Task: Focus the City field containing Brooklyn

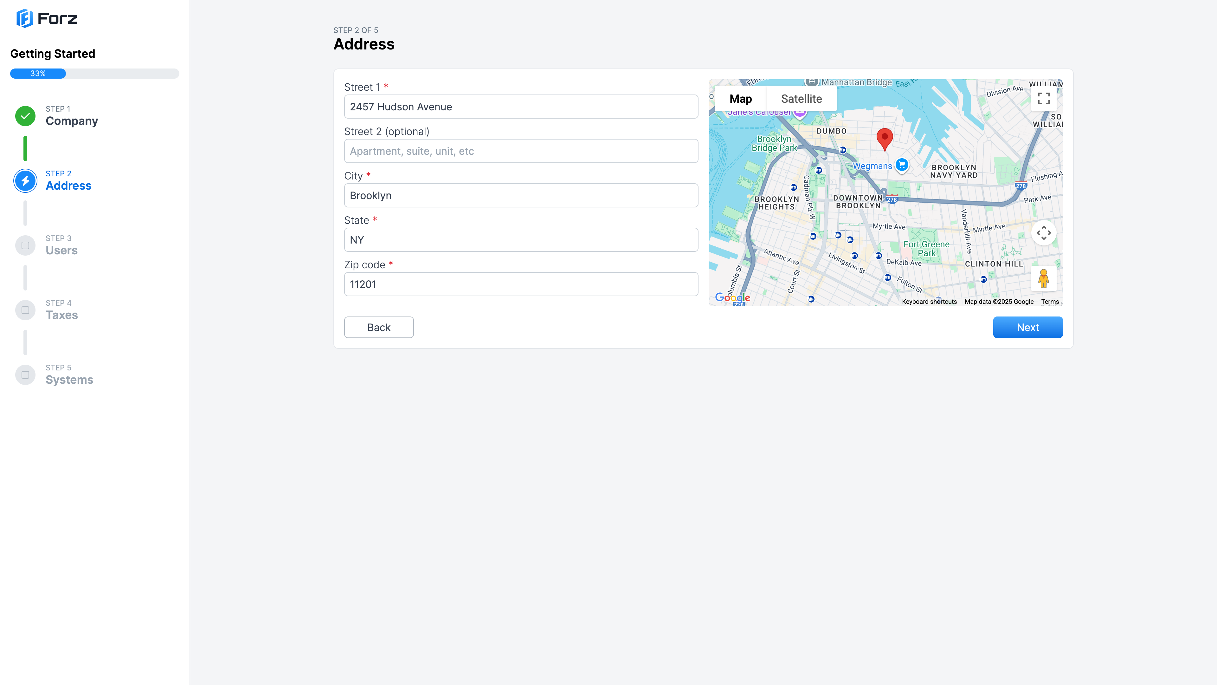Action: 521,195
